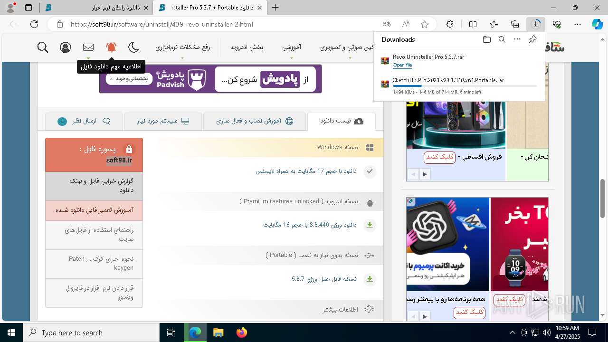Screen dimensions: 608x342
Task: Click the ChatGPT premium account ad image
Action: point(448,244)
